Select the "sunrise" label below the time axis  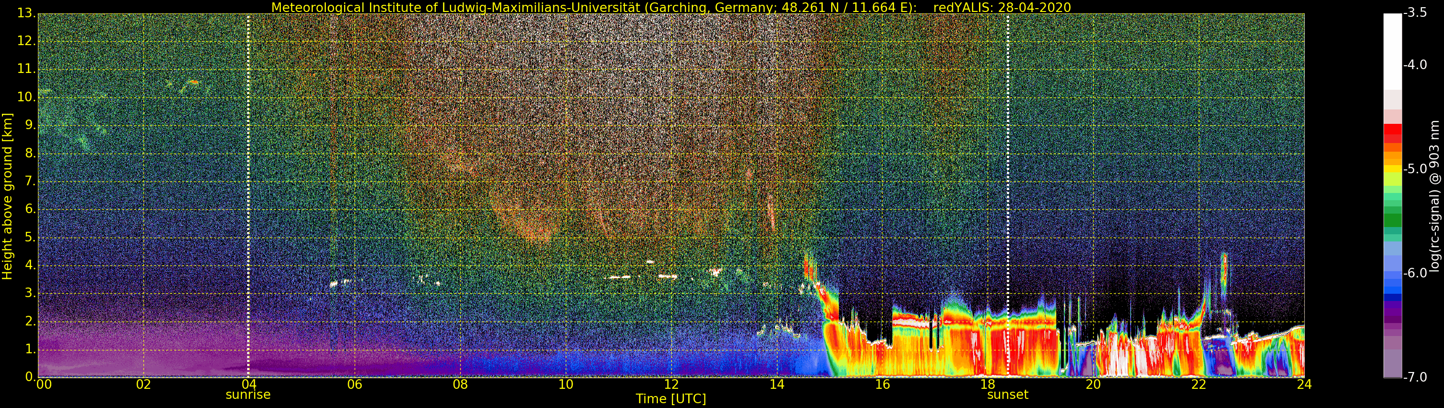pyautogui.click(x=248, y=395)
